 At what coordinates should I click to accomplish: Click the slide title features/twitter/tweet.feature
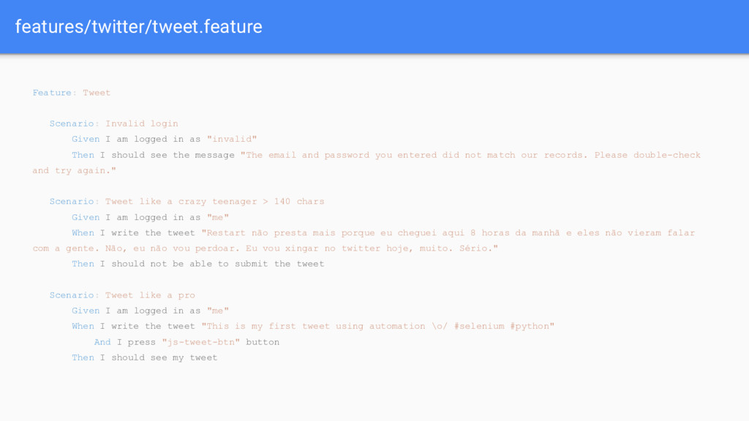pyautogui.click(x=138, y=27)
